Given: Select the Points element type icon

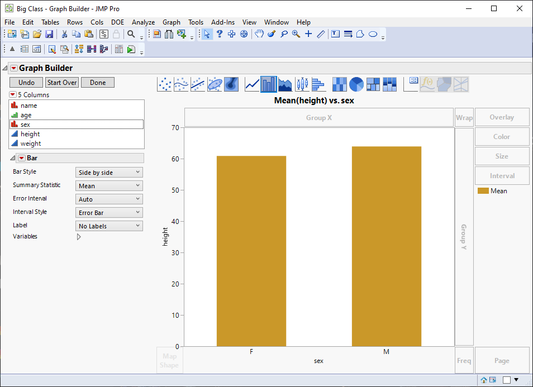Looking at the screenshot, I should click(x=165, y=84).
